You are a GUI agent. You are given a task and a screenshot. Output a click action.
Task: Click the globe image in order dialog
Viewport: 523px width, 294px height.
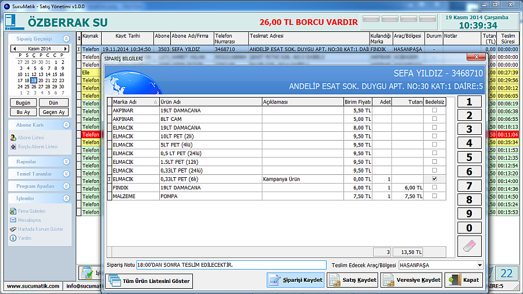tap(132, 82)
